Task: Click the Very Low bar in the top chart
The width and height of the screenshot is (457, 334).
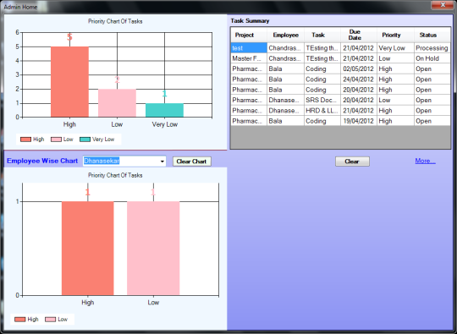Action: (165, 110)
